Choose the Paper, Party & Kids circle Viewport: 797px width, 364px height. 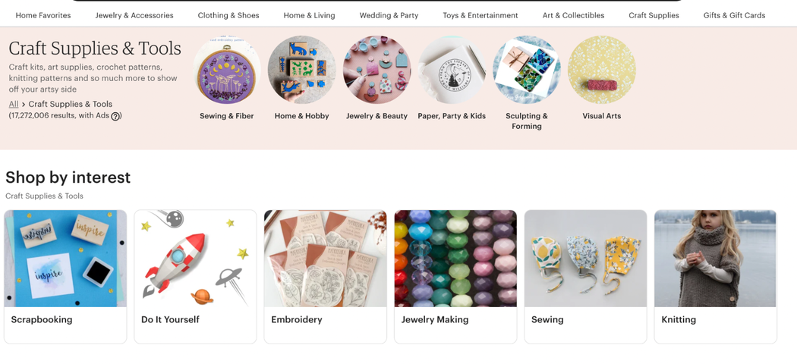tap(452, 70)
